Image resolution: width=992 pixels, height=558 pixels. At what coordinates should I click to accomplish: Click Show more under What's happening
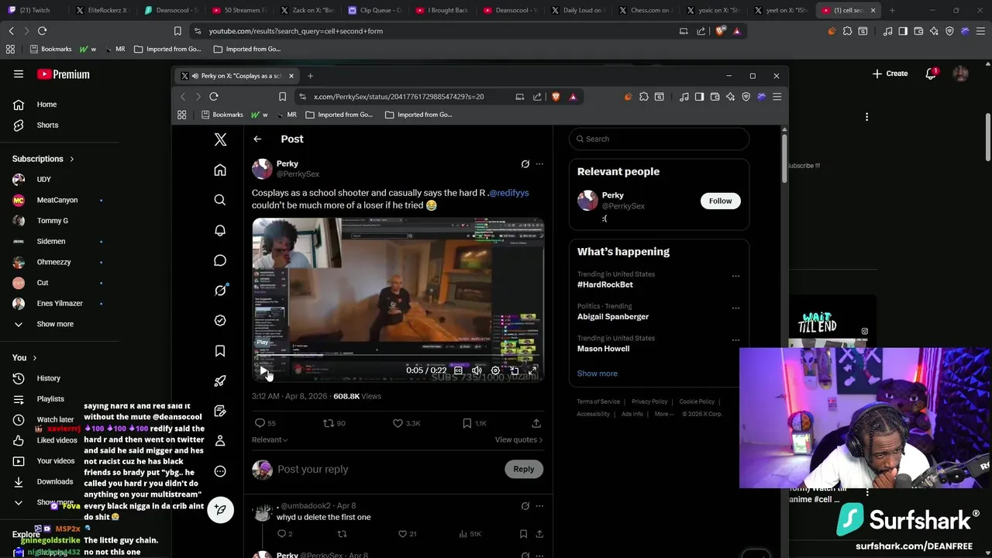tap(598, 374)
